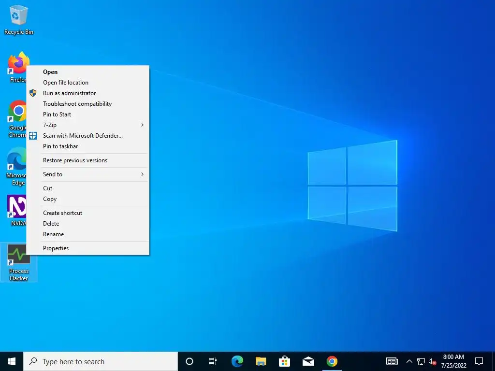Open News and interests widget
The width and height of the screenshot is (495, 371).
(392, 361)
